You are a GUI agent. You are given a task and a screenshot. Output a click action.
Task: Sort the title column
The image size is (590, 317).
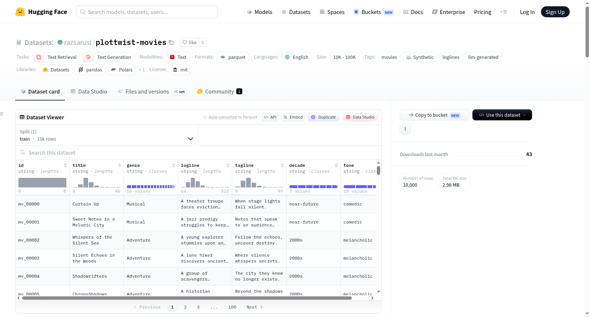coord(119,165)
